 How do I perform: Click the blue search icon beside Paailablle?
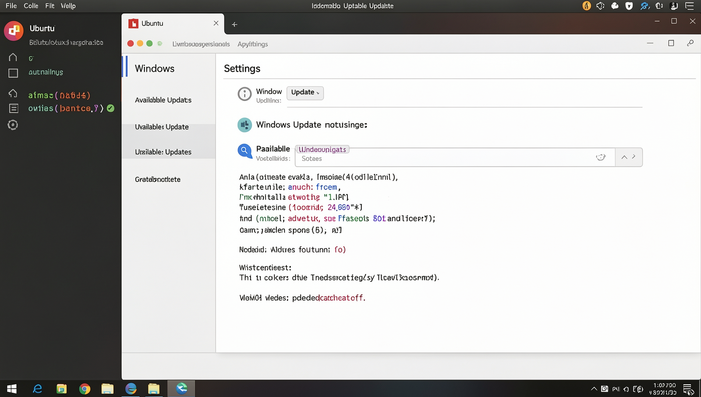coord(244,151)
